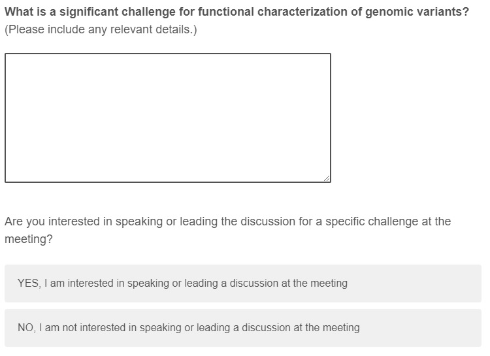Focus the significant challenge answer field
The height and width of the screenshot is (356, 490).
(x=167, y=118)
